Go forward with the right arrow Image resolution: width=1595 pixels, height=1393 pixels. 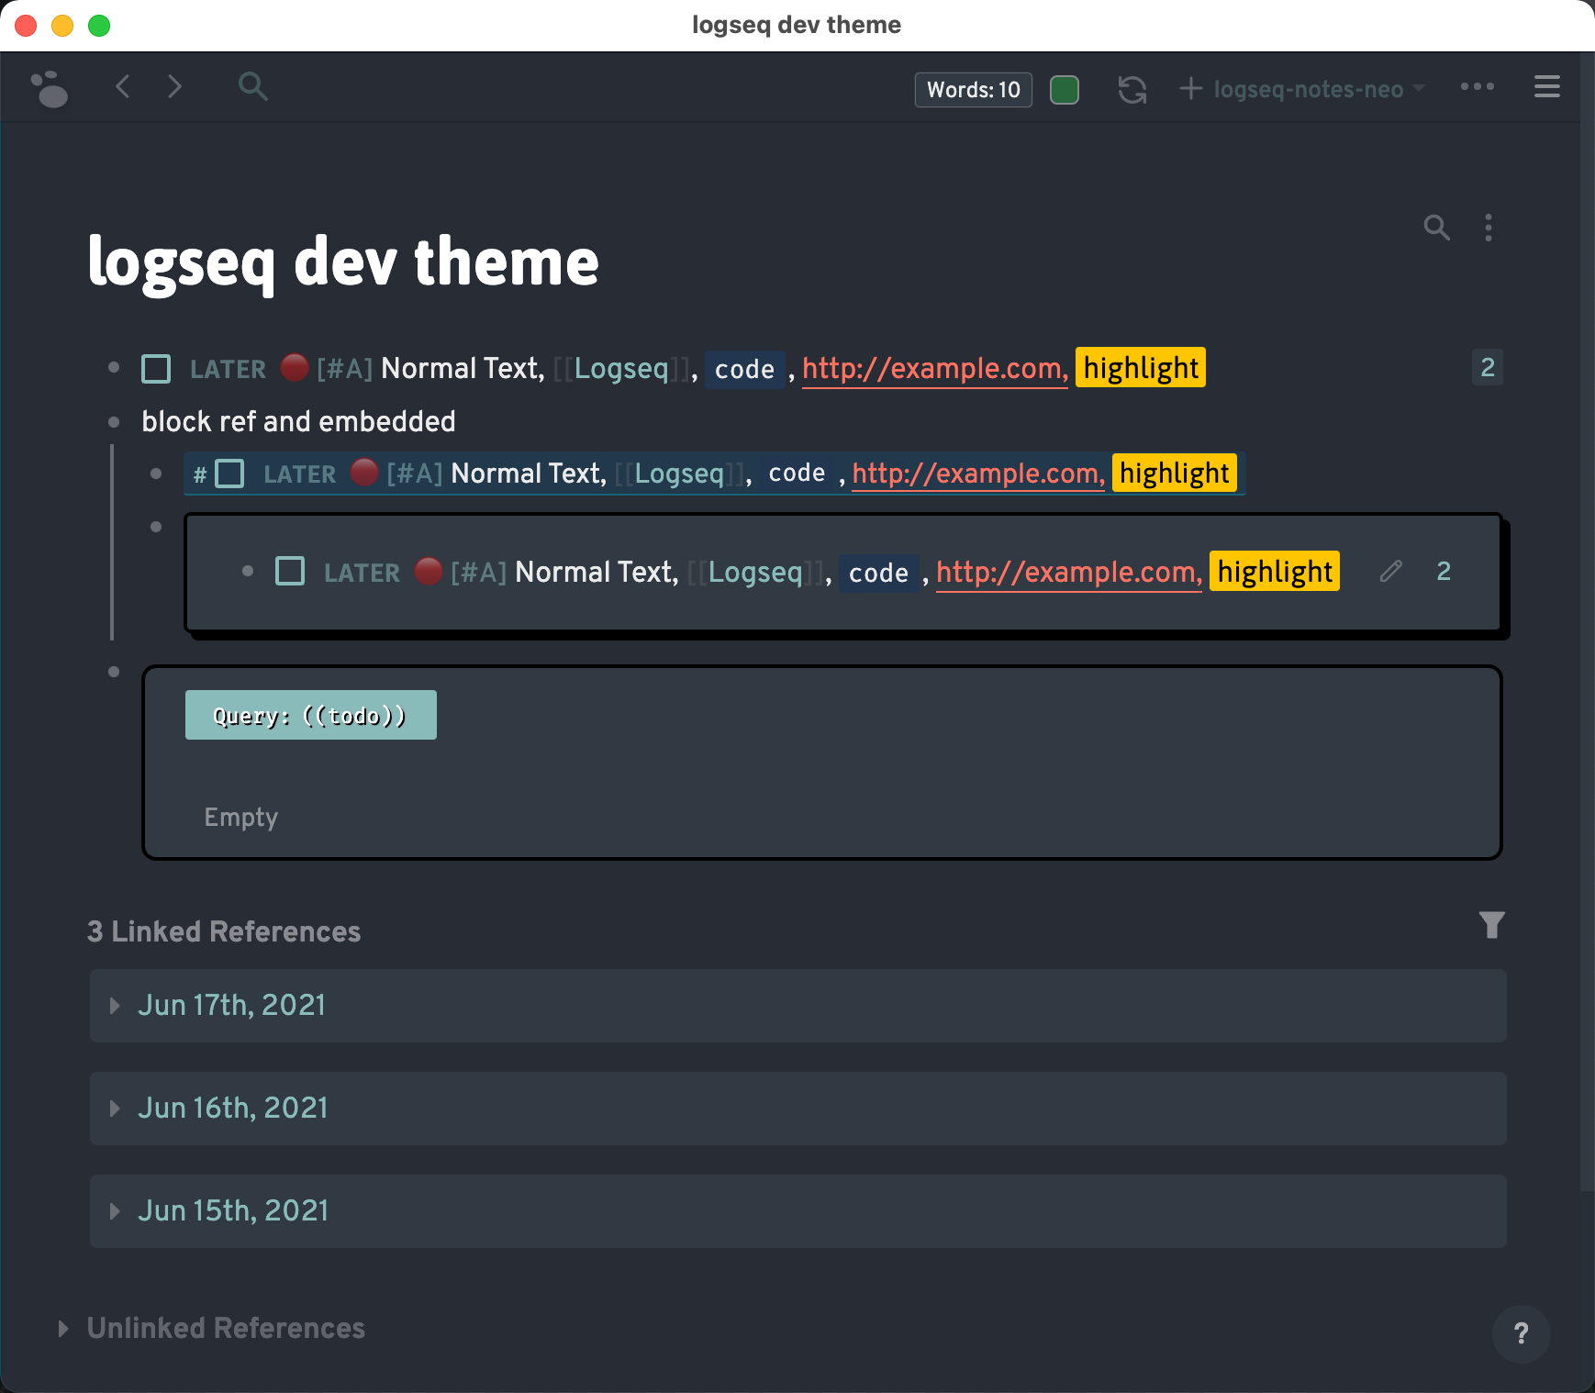click(174, 86)
